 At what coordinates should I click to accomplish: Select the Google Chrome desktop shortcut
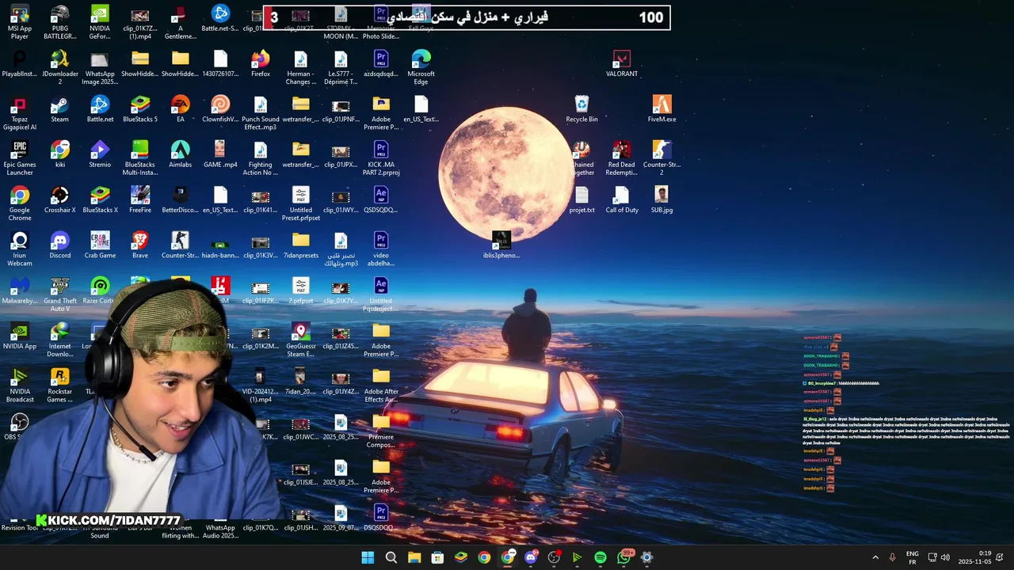pos(20,204)
